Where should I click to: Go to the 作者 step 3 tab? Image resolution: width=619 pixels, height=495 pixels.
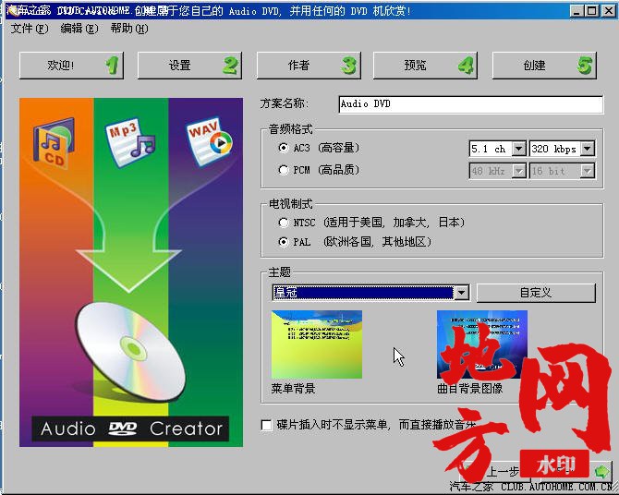click(x=309, y=66)
